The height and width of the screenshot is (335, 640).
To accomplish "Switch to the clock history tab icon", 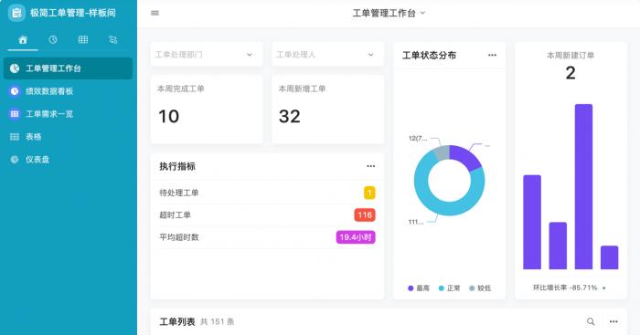I will tap(53, 39).
